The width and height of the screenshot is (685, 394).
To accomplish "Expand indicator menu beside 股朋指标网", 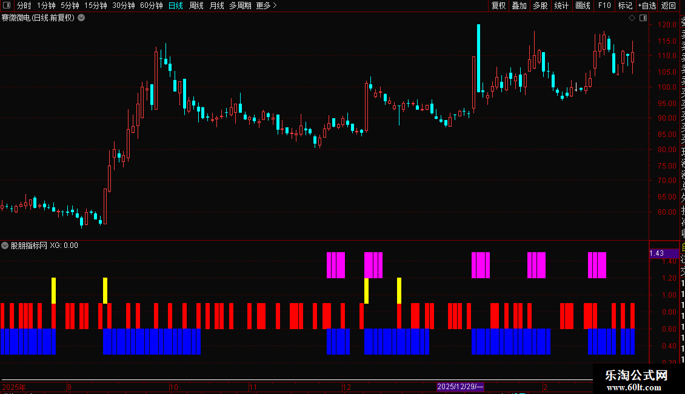I will [x=5, y=245].
